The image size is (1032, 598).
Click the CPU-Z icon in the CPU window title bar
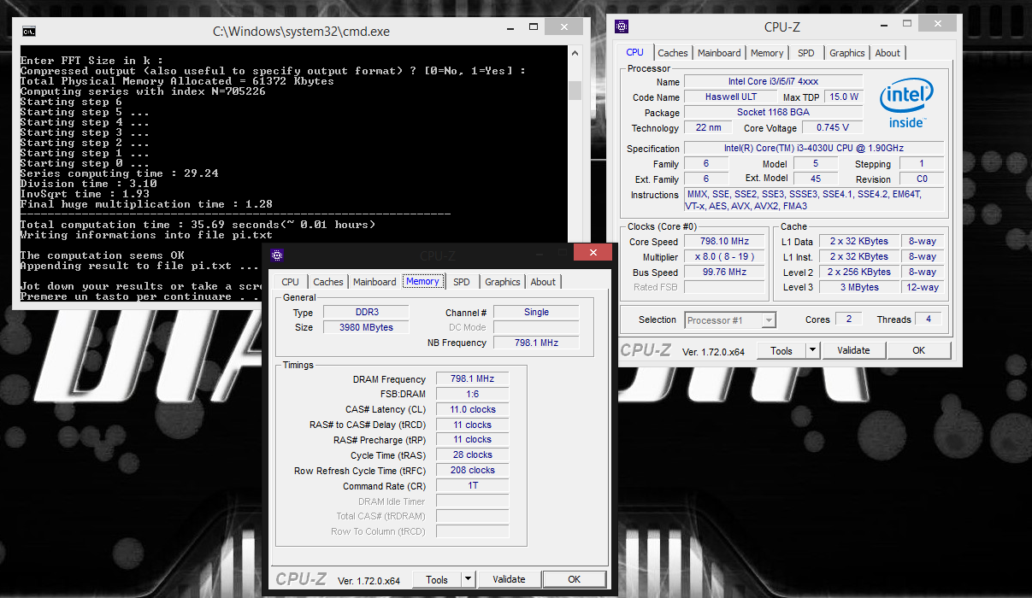pos(622,26)
